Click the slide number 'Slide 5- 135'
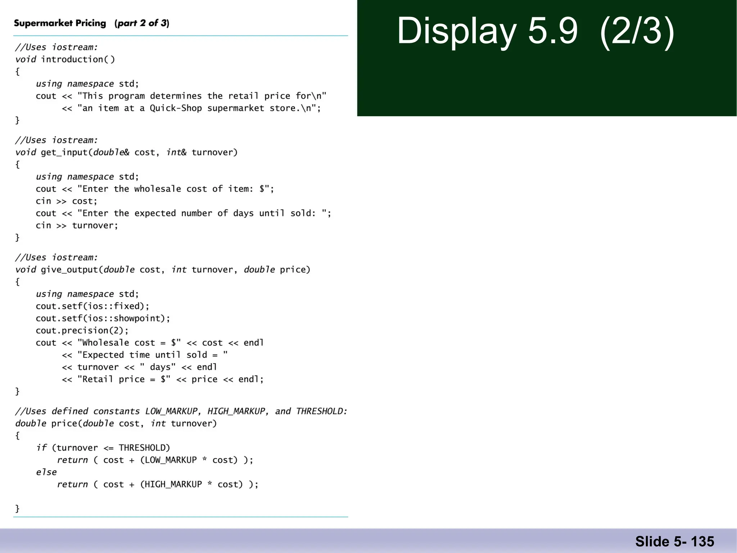Screen dimensions: 737x553 (674, 541)
